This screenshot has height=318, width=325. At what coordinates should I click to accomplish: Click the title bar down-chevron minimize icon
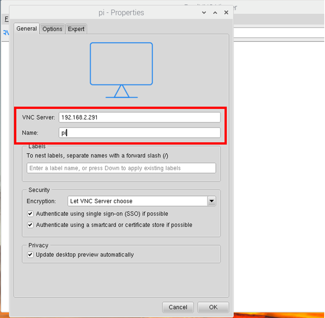point(204,13)
